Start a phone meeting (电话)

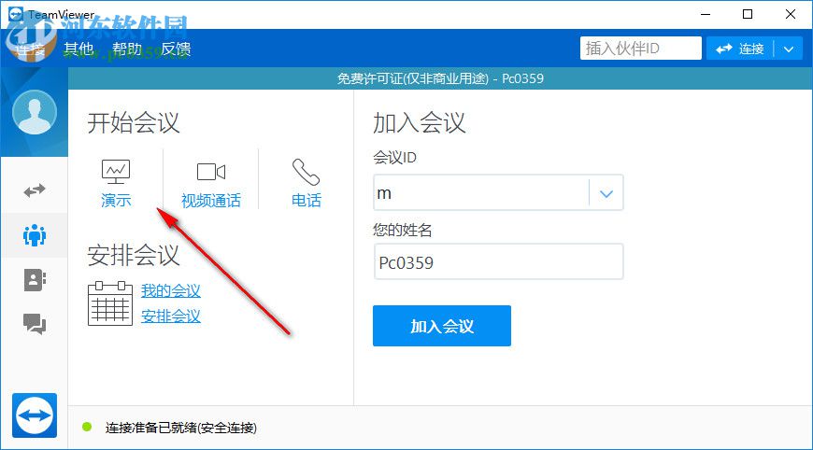(306, 184)
